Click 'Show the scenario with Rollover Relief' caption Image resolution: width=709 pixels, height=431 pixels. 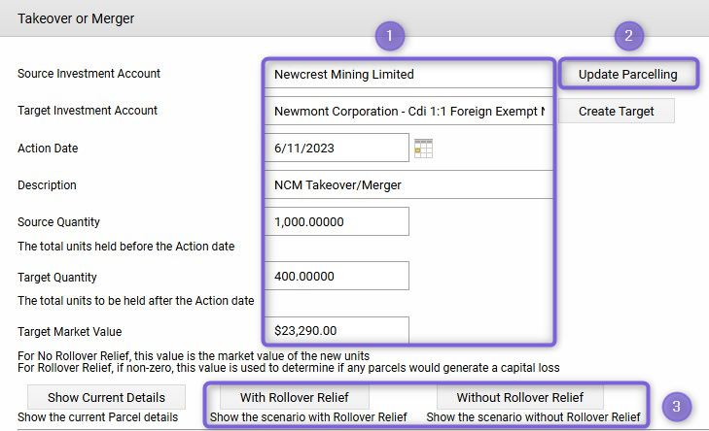click(308, 417)
